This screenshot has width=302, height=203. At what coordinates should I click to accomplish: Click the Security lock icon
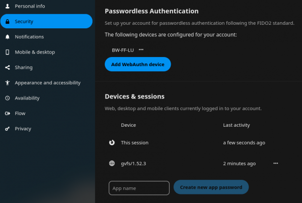pyautogui.click(x=8, y=21)
